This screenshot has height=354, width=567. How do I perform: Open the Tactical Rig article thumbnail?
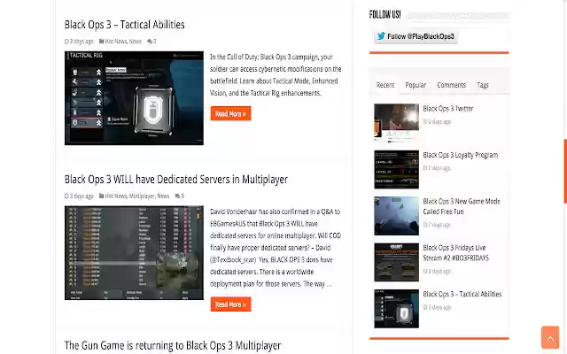(x=134, y=98)
